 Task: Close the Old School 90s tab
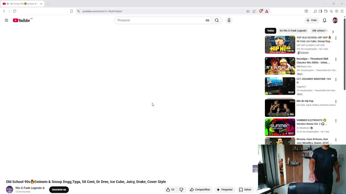41,4
